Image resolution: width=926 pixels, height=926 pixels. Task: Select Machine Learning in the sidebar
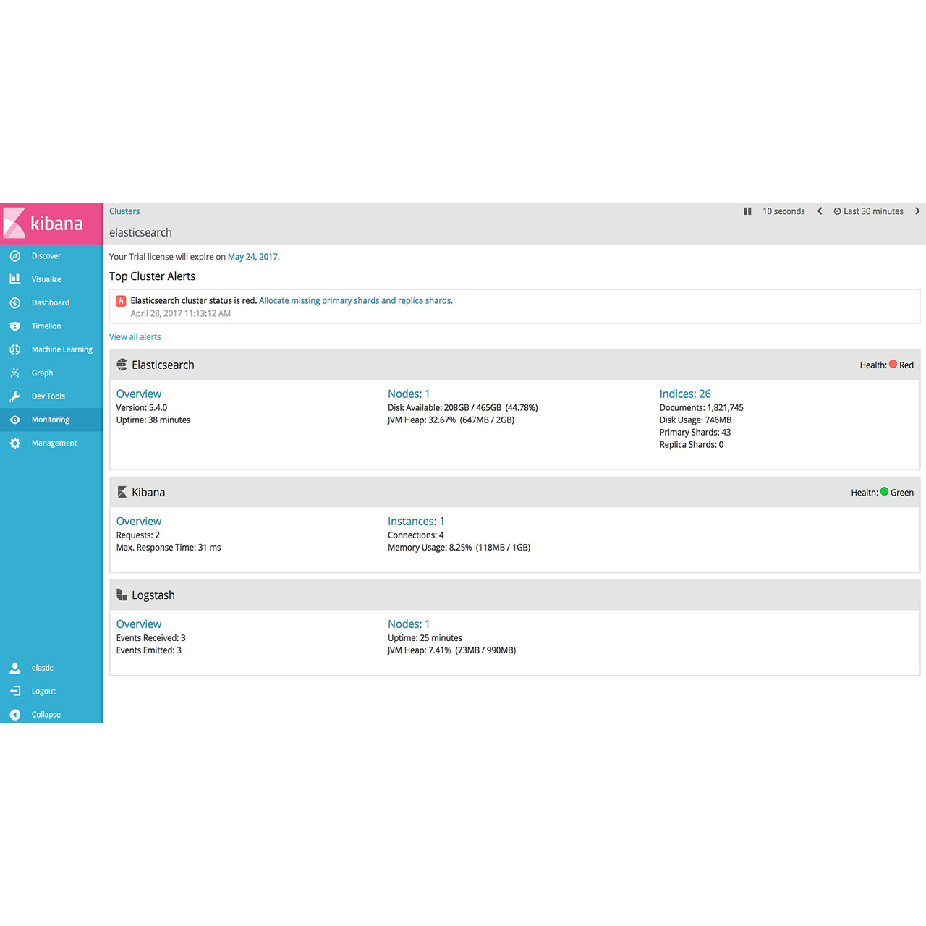61,349
